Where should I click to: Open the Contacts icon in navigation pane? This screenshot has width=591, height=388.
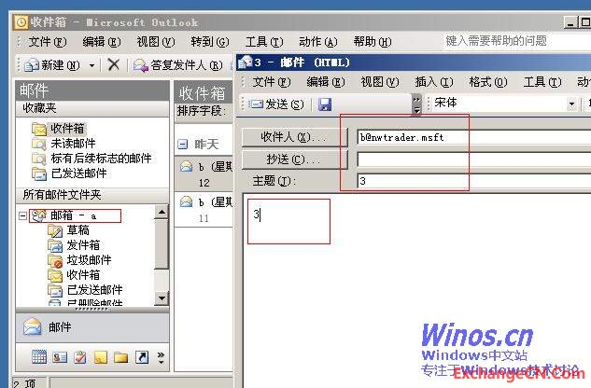(59, 357)
